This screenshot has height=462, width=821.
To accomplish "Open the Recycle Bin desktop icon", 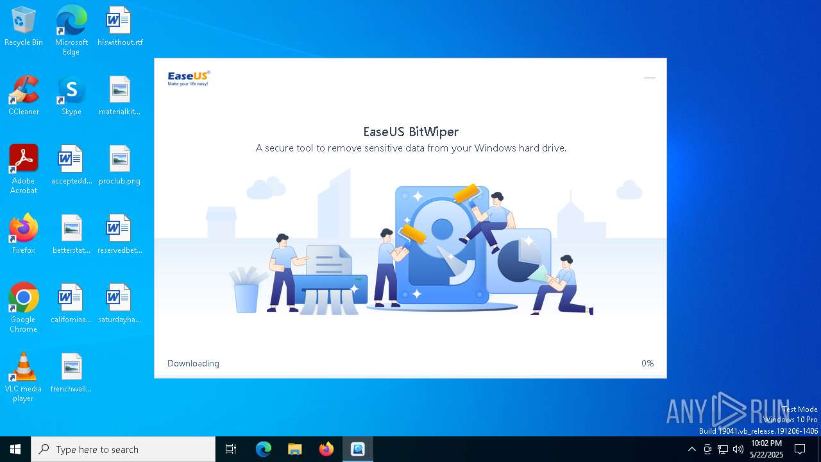I will [24, 27].
